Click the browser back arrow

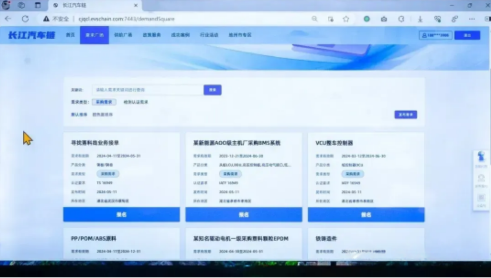click(x=9, y=19)
